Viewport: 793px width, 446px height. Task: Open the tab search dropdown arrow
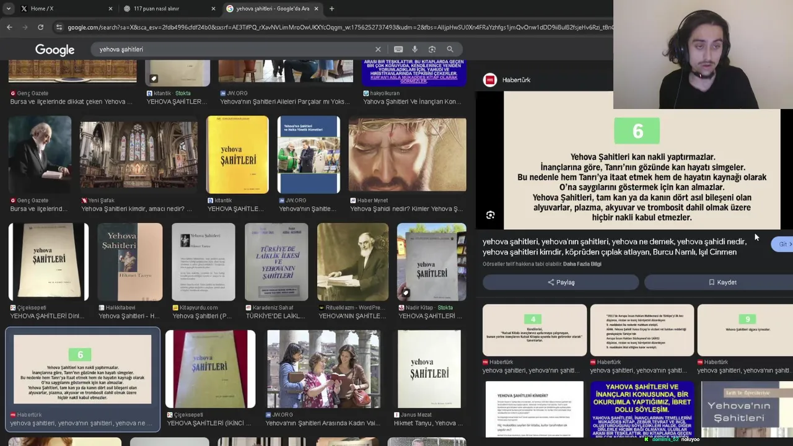pos(8,9)
